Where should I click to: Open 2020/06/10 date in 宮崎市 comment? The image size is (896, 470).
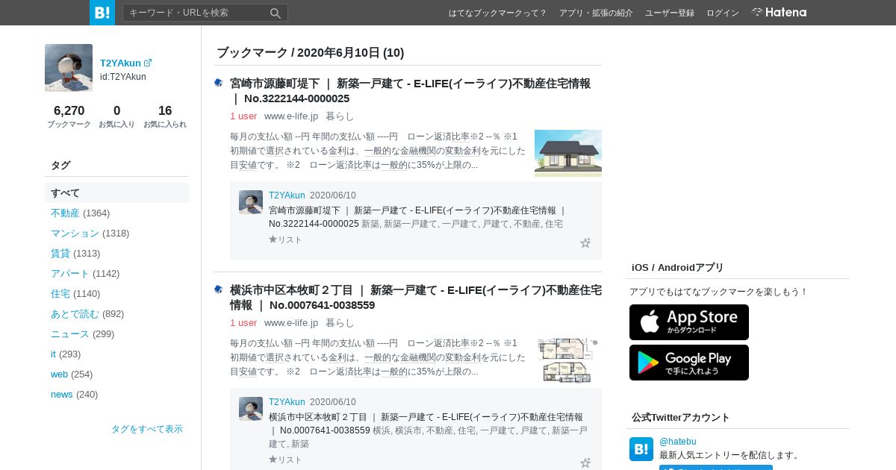[x=333, y=195]
